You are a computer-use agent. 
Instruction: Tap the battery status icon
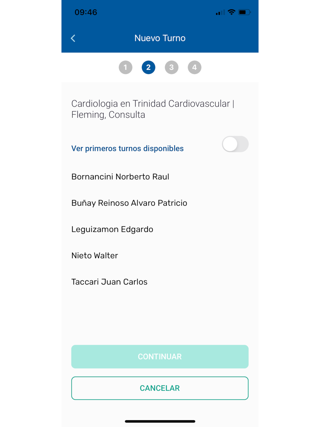click(244, 12)
